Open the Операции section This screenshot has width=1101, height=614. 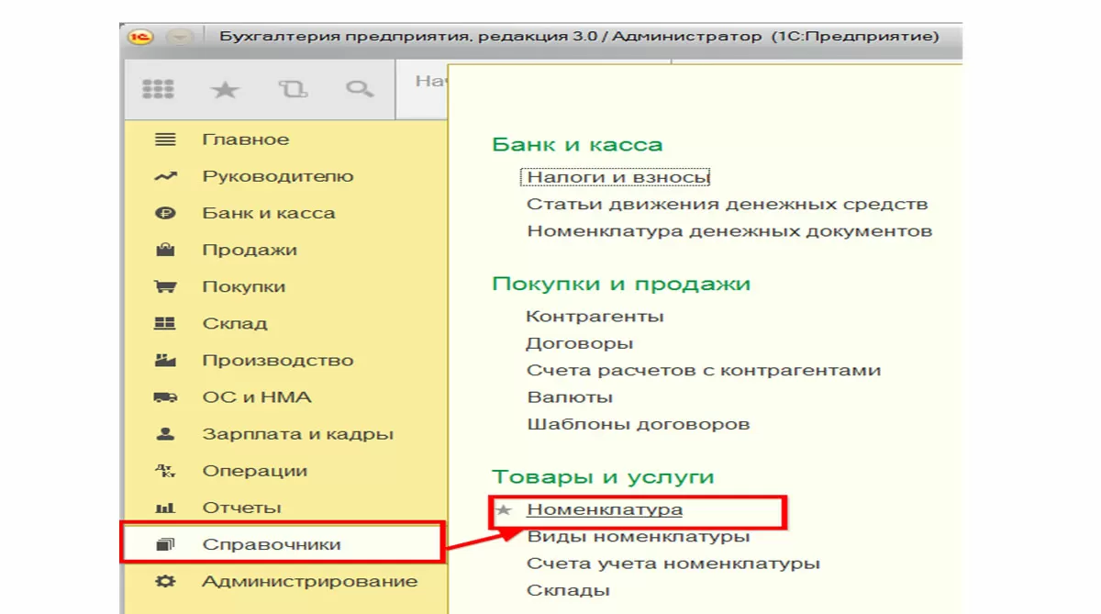pos(255,471)
